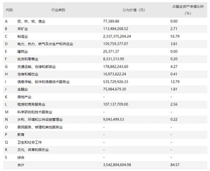Select the 农、林、牧、渔业 row label

31,21
